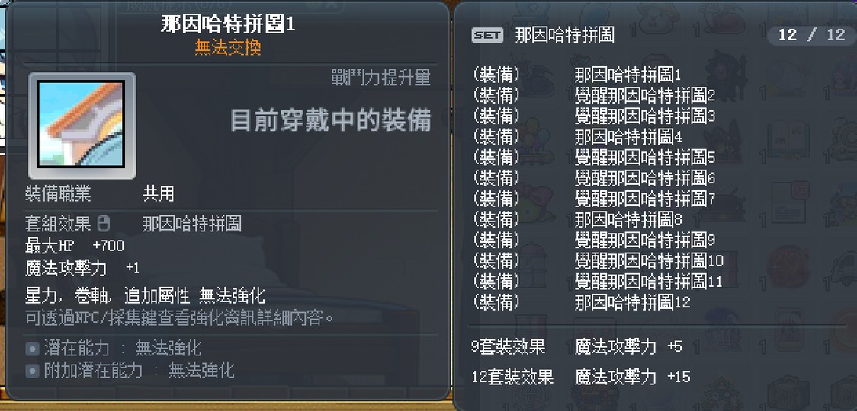Viewport: 857px width, 411px height.
Task: Click the 12 / 12 set counter
Action: click(811, 35)
